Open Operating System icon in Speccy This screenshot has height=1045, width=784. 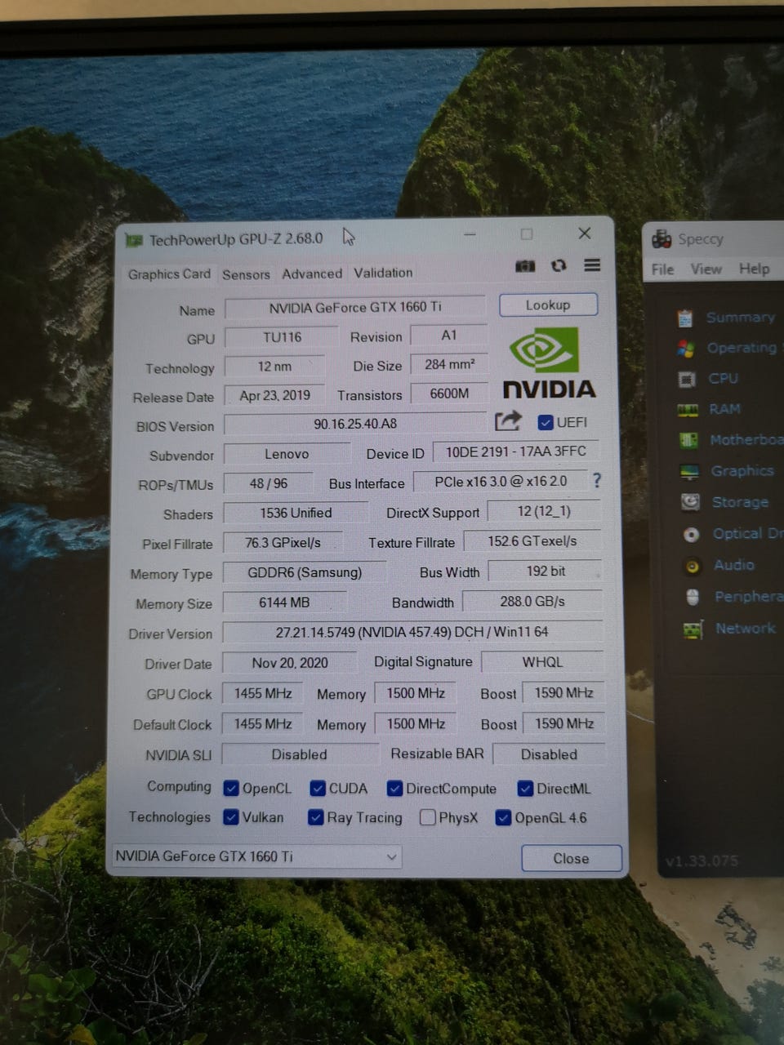[685, 349]
